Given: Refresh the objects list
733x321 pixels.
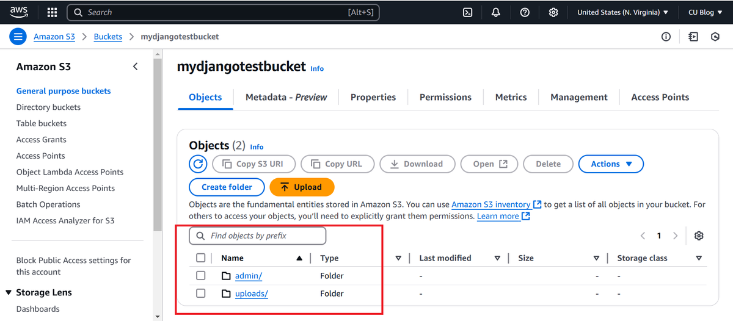Looking at the screenshot, I should (199, 164).
